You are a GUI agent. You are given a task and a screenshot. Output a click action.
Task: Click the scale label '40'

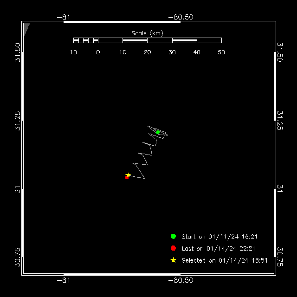coord(197,52)
